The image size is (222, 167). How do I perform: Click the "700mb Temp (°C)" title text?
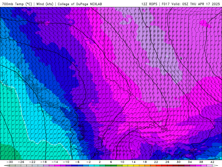[x=17, y=4]
